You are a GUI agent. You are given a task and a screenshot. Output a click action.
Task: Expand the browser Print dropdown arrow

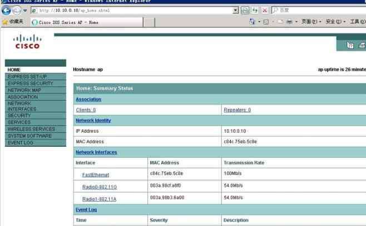click(x=296, y=22)
